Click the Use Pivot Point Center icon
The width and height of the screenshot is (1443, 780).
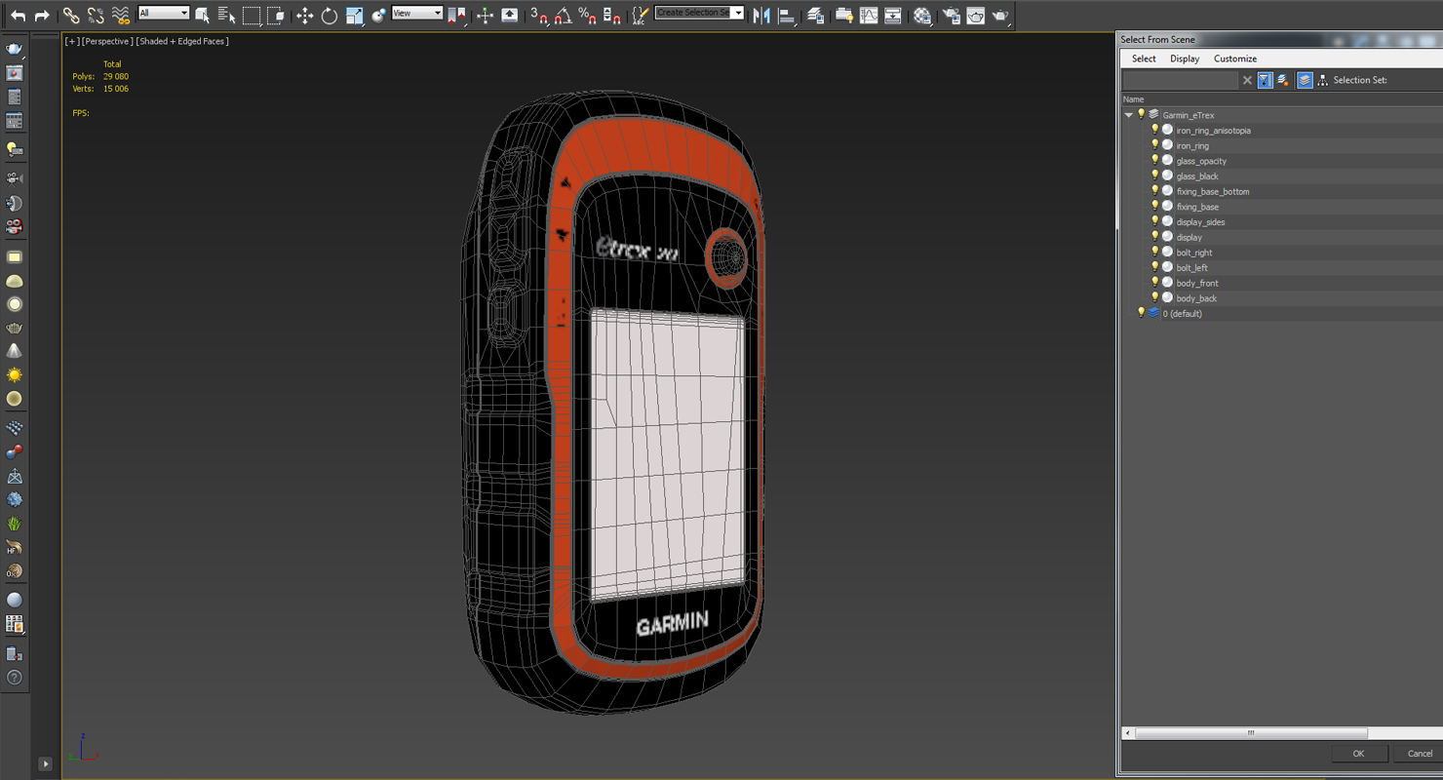[x=455, y=16]
